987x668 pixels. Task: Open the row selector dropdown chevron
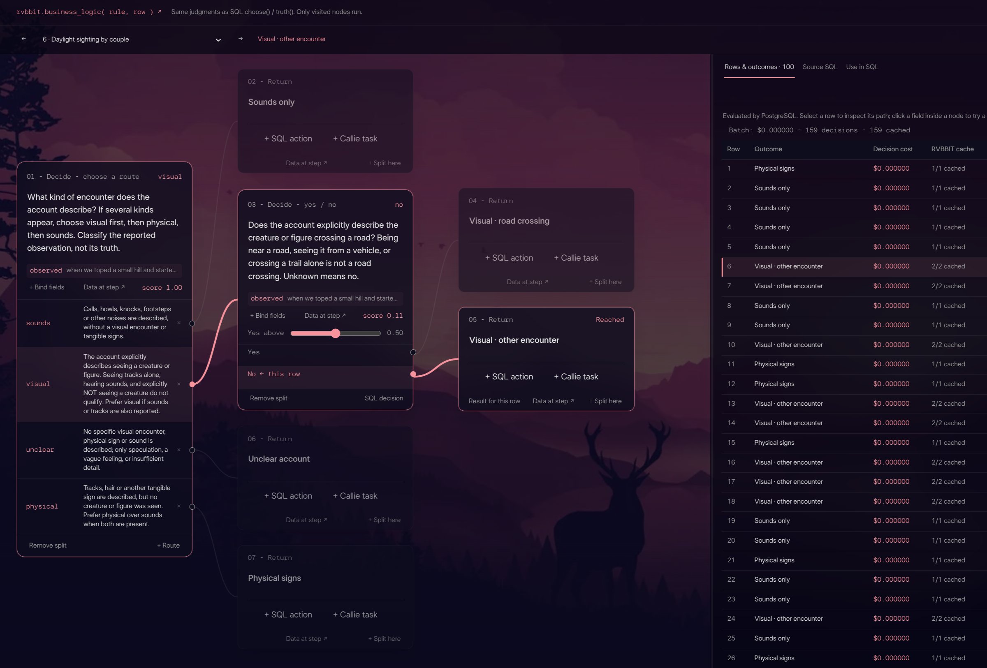point(218,40)
